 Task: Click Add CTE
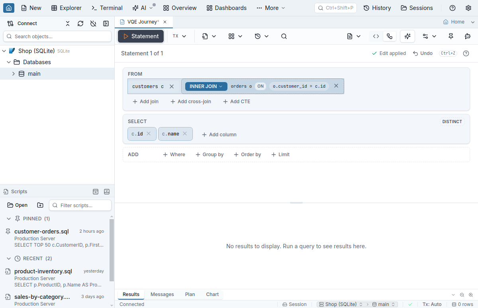pos(237,102)
